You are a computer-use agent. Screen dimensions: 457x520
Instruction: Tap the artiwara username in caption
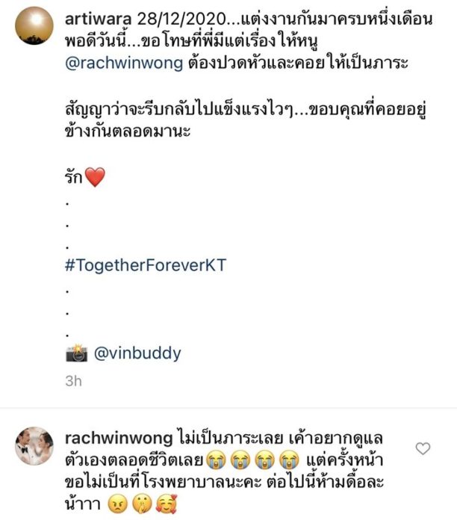pyautogui.click(x=98, y=19)
